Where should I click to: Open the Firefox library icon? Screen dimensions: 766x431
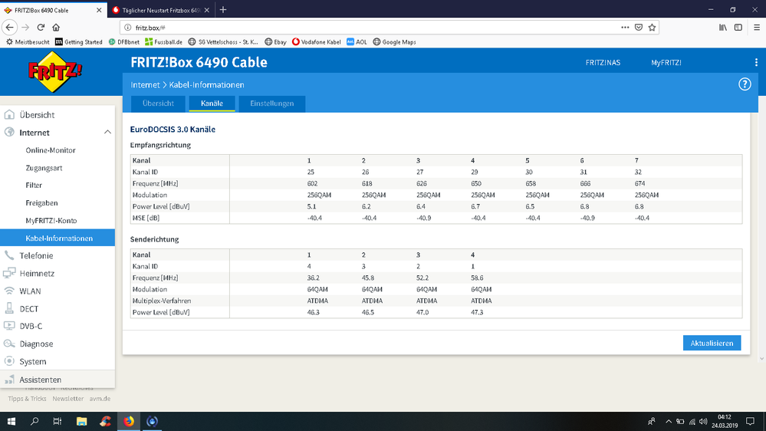pos(722,28)
